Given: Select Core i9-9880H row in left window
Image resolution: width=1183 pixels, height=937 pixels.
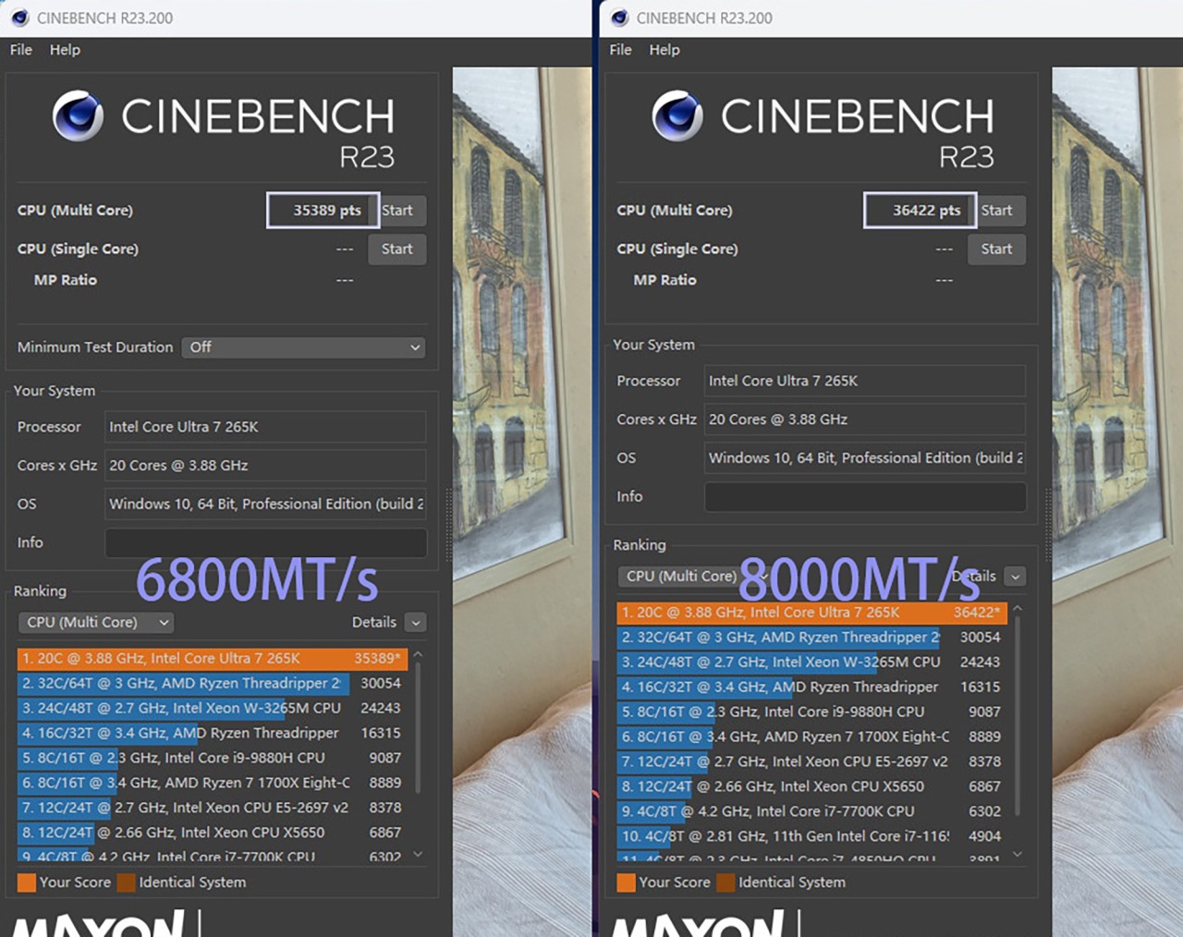Looking at the screenshot, I should pyautogui.click(x=212, y=759).
